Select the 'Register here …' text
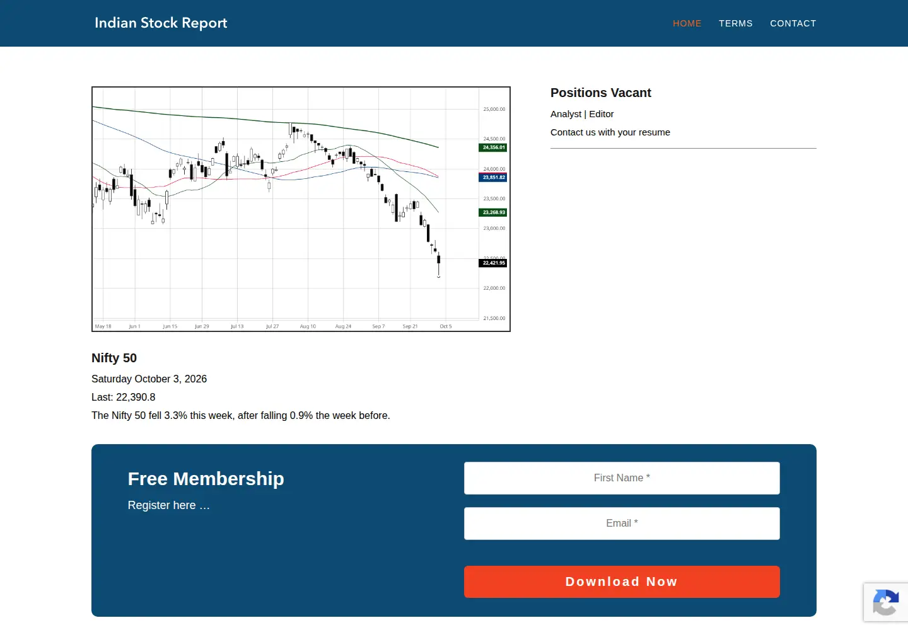Viewport: 908px width, 630px height. tap(168, 505)
